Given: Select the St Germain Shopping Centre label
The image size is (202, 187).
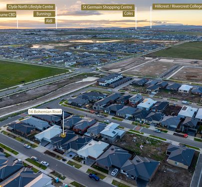Looking at the screenshot, I should coord(108,7).
